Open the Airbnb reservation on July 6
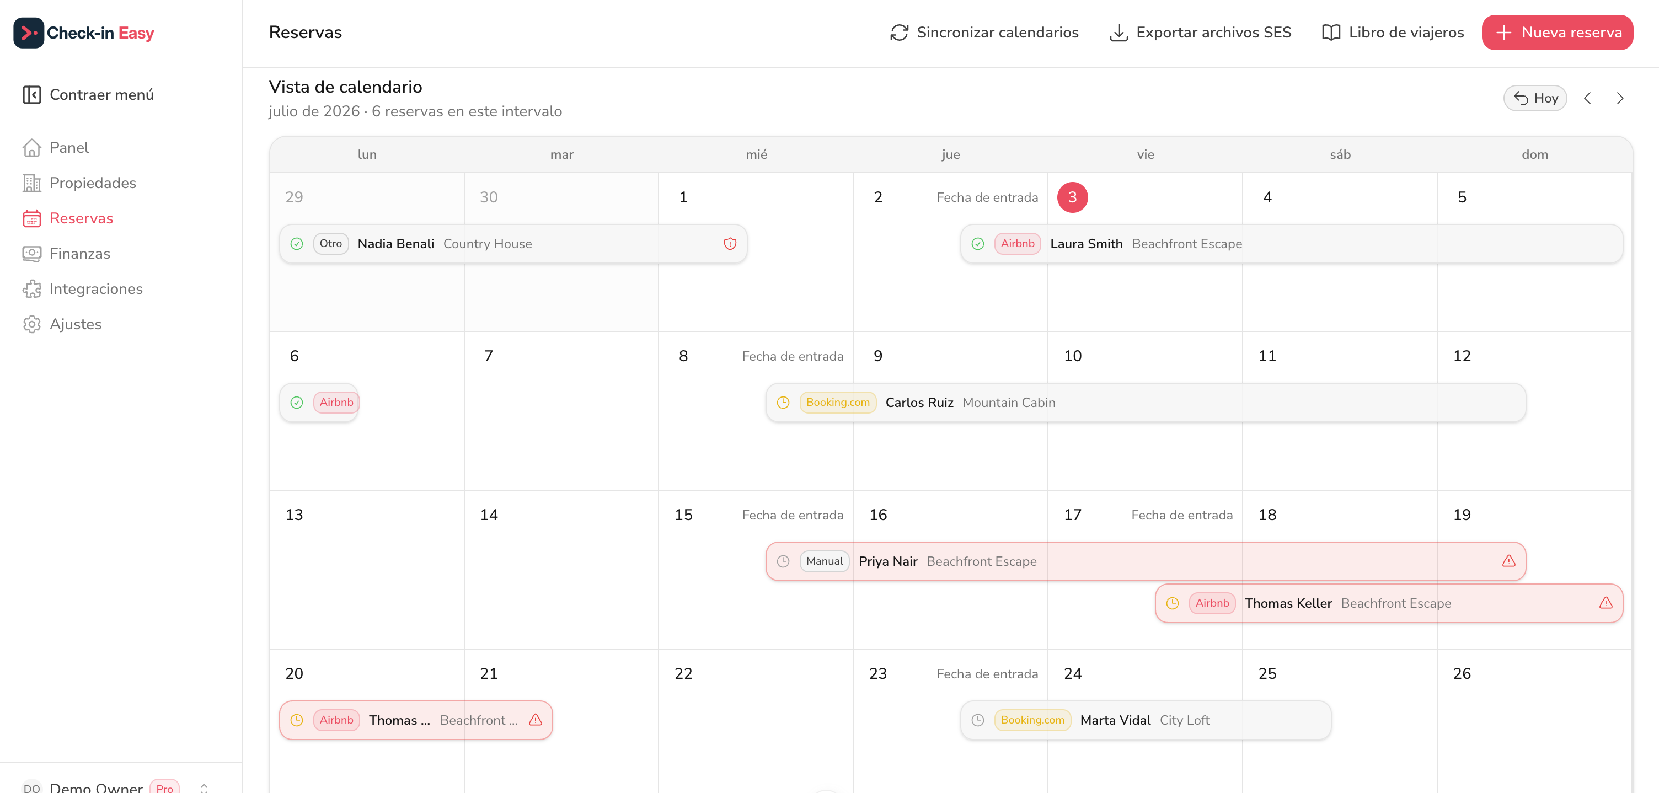This screenshot has width=1659, height=793. tap(319, 403)
